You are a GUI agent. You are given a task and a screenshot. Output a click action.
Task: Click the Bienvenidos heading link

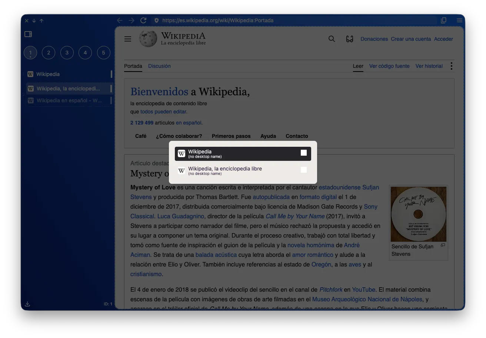tap(159, 92)
